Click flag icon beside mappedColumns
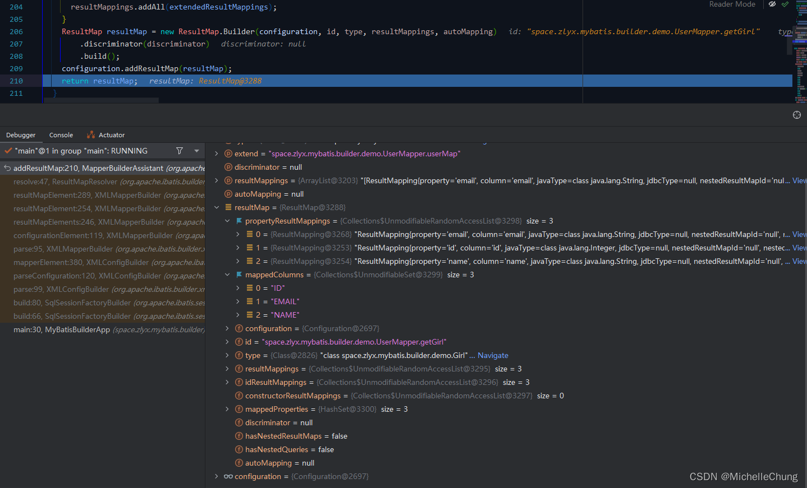 tap(239, 275)
